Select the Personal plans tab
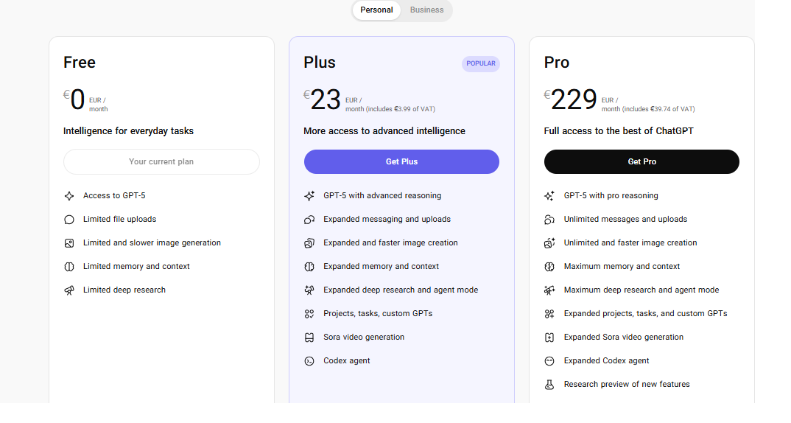Screen dimensions: 791x423 click(x=376, y=10)
